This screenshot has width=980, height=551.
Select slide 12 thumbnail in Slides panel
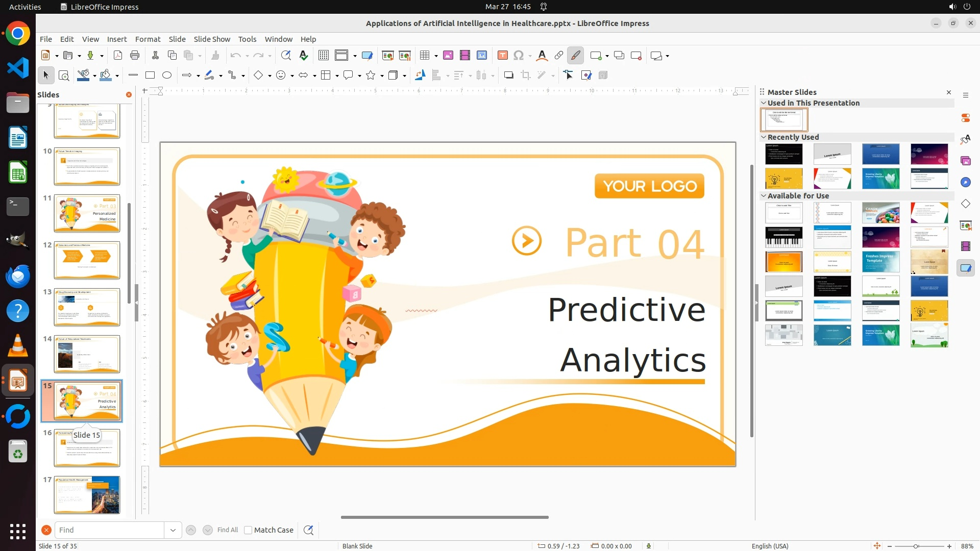pyautogui.click(x=87, y=260)
